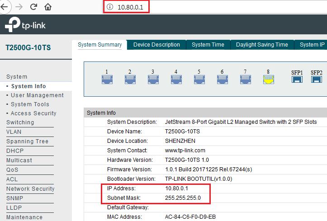Screen dimensions: 327x221
Task: Open Daylight Saving Time tab
Action: [x=262, y=45]
